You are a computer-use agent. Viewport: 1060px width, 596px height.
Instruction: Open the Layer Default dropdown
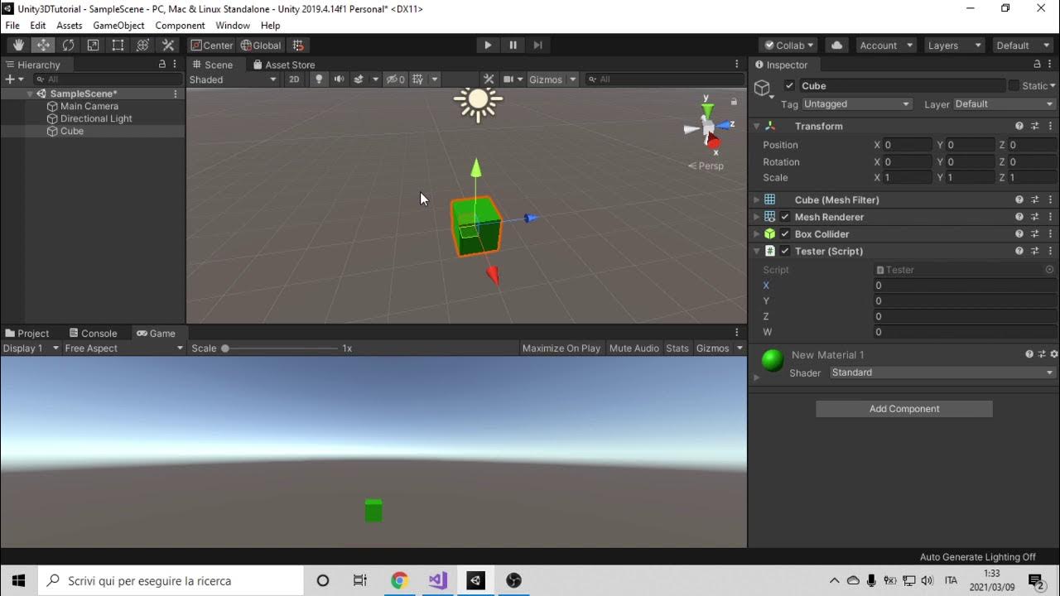point(1005,104)
